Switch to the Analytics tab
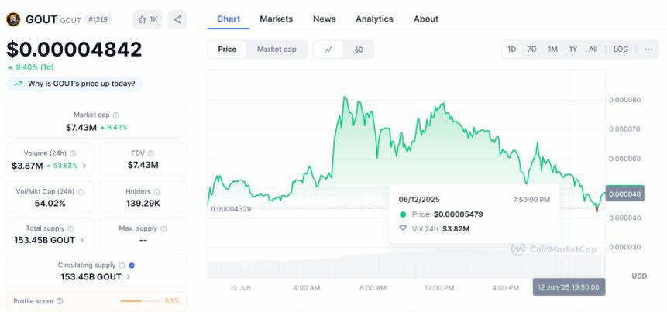Image resolution: width=667 pixels, height=312 pixels. [x=374, y=19]
